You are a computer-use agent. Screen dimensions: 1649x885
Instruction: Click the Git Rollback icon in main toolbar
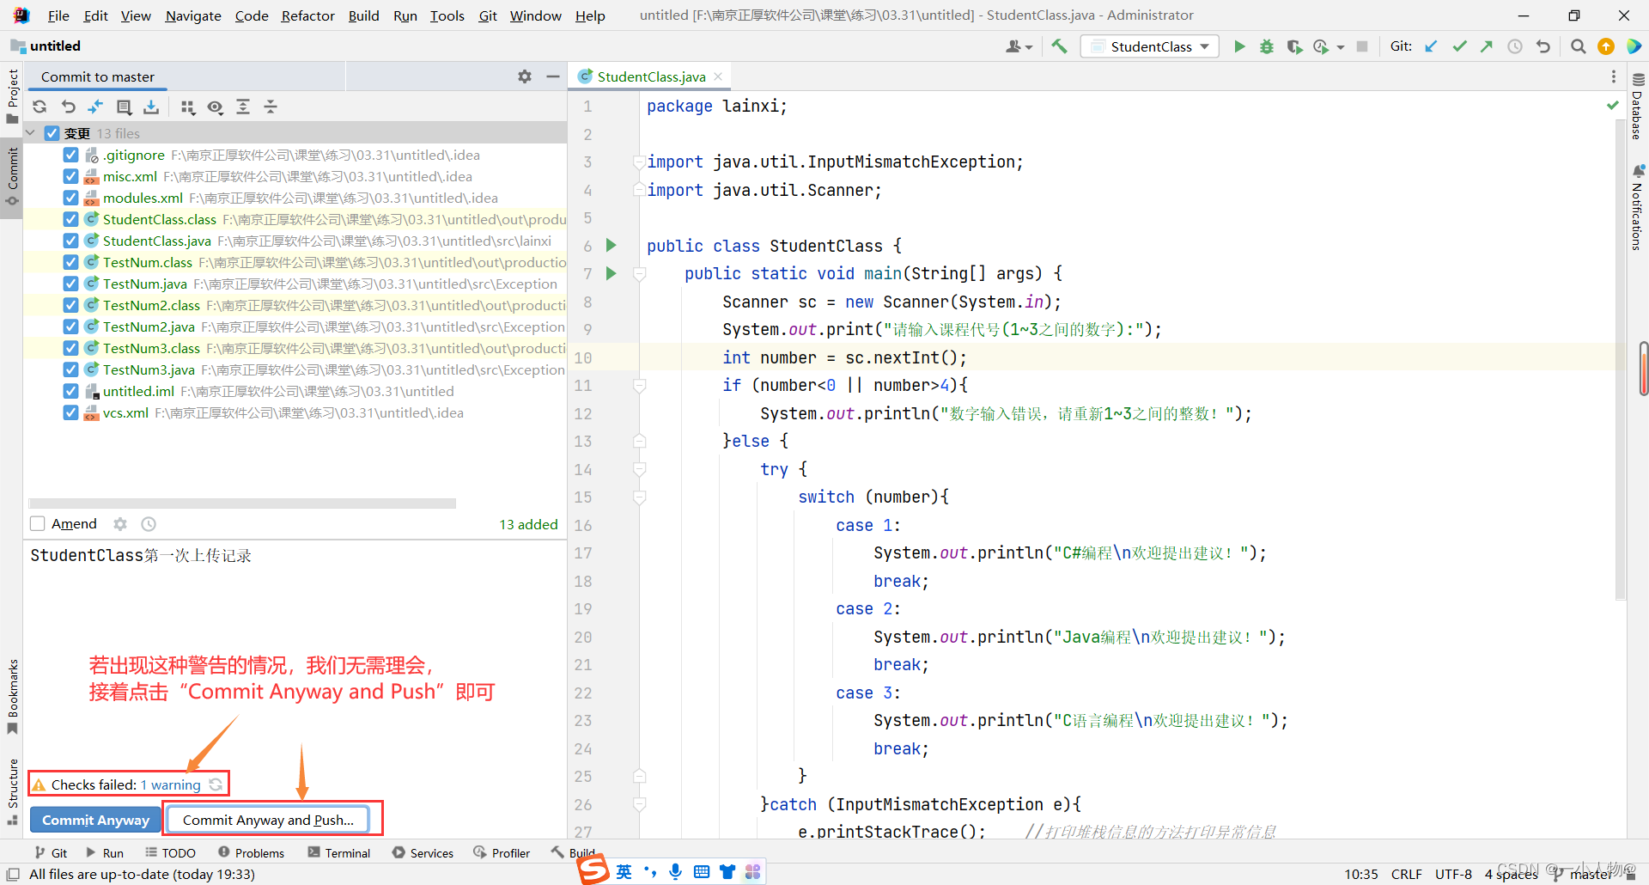(x=1543, y=46)
